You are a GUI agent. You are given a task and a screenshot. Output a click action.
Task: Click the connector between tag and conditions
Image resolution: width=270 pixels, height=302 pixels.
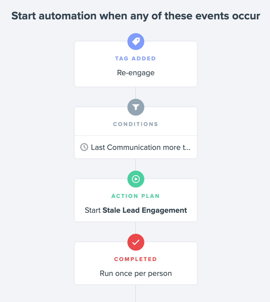coord(136,93)
